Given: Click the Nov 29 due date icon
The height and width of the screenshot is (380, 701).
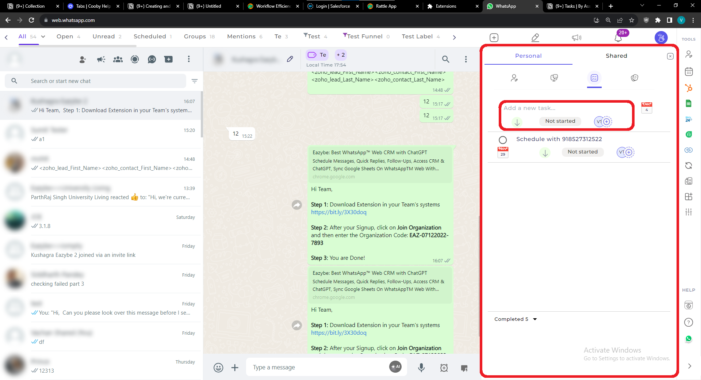Looking at the screenshot, I should pyautogui.click(x=503, y=152).
